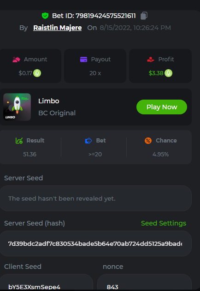
Task: Click the blue Bet tag icon
Action: click(88, 141)
